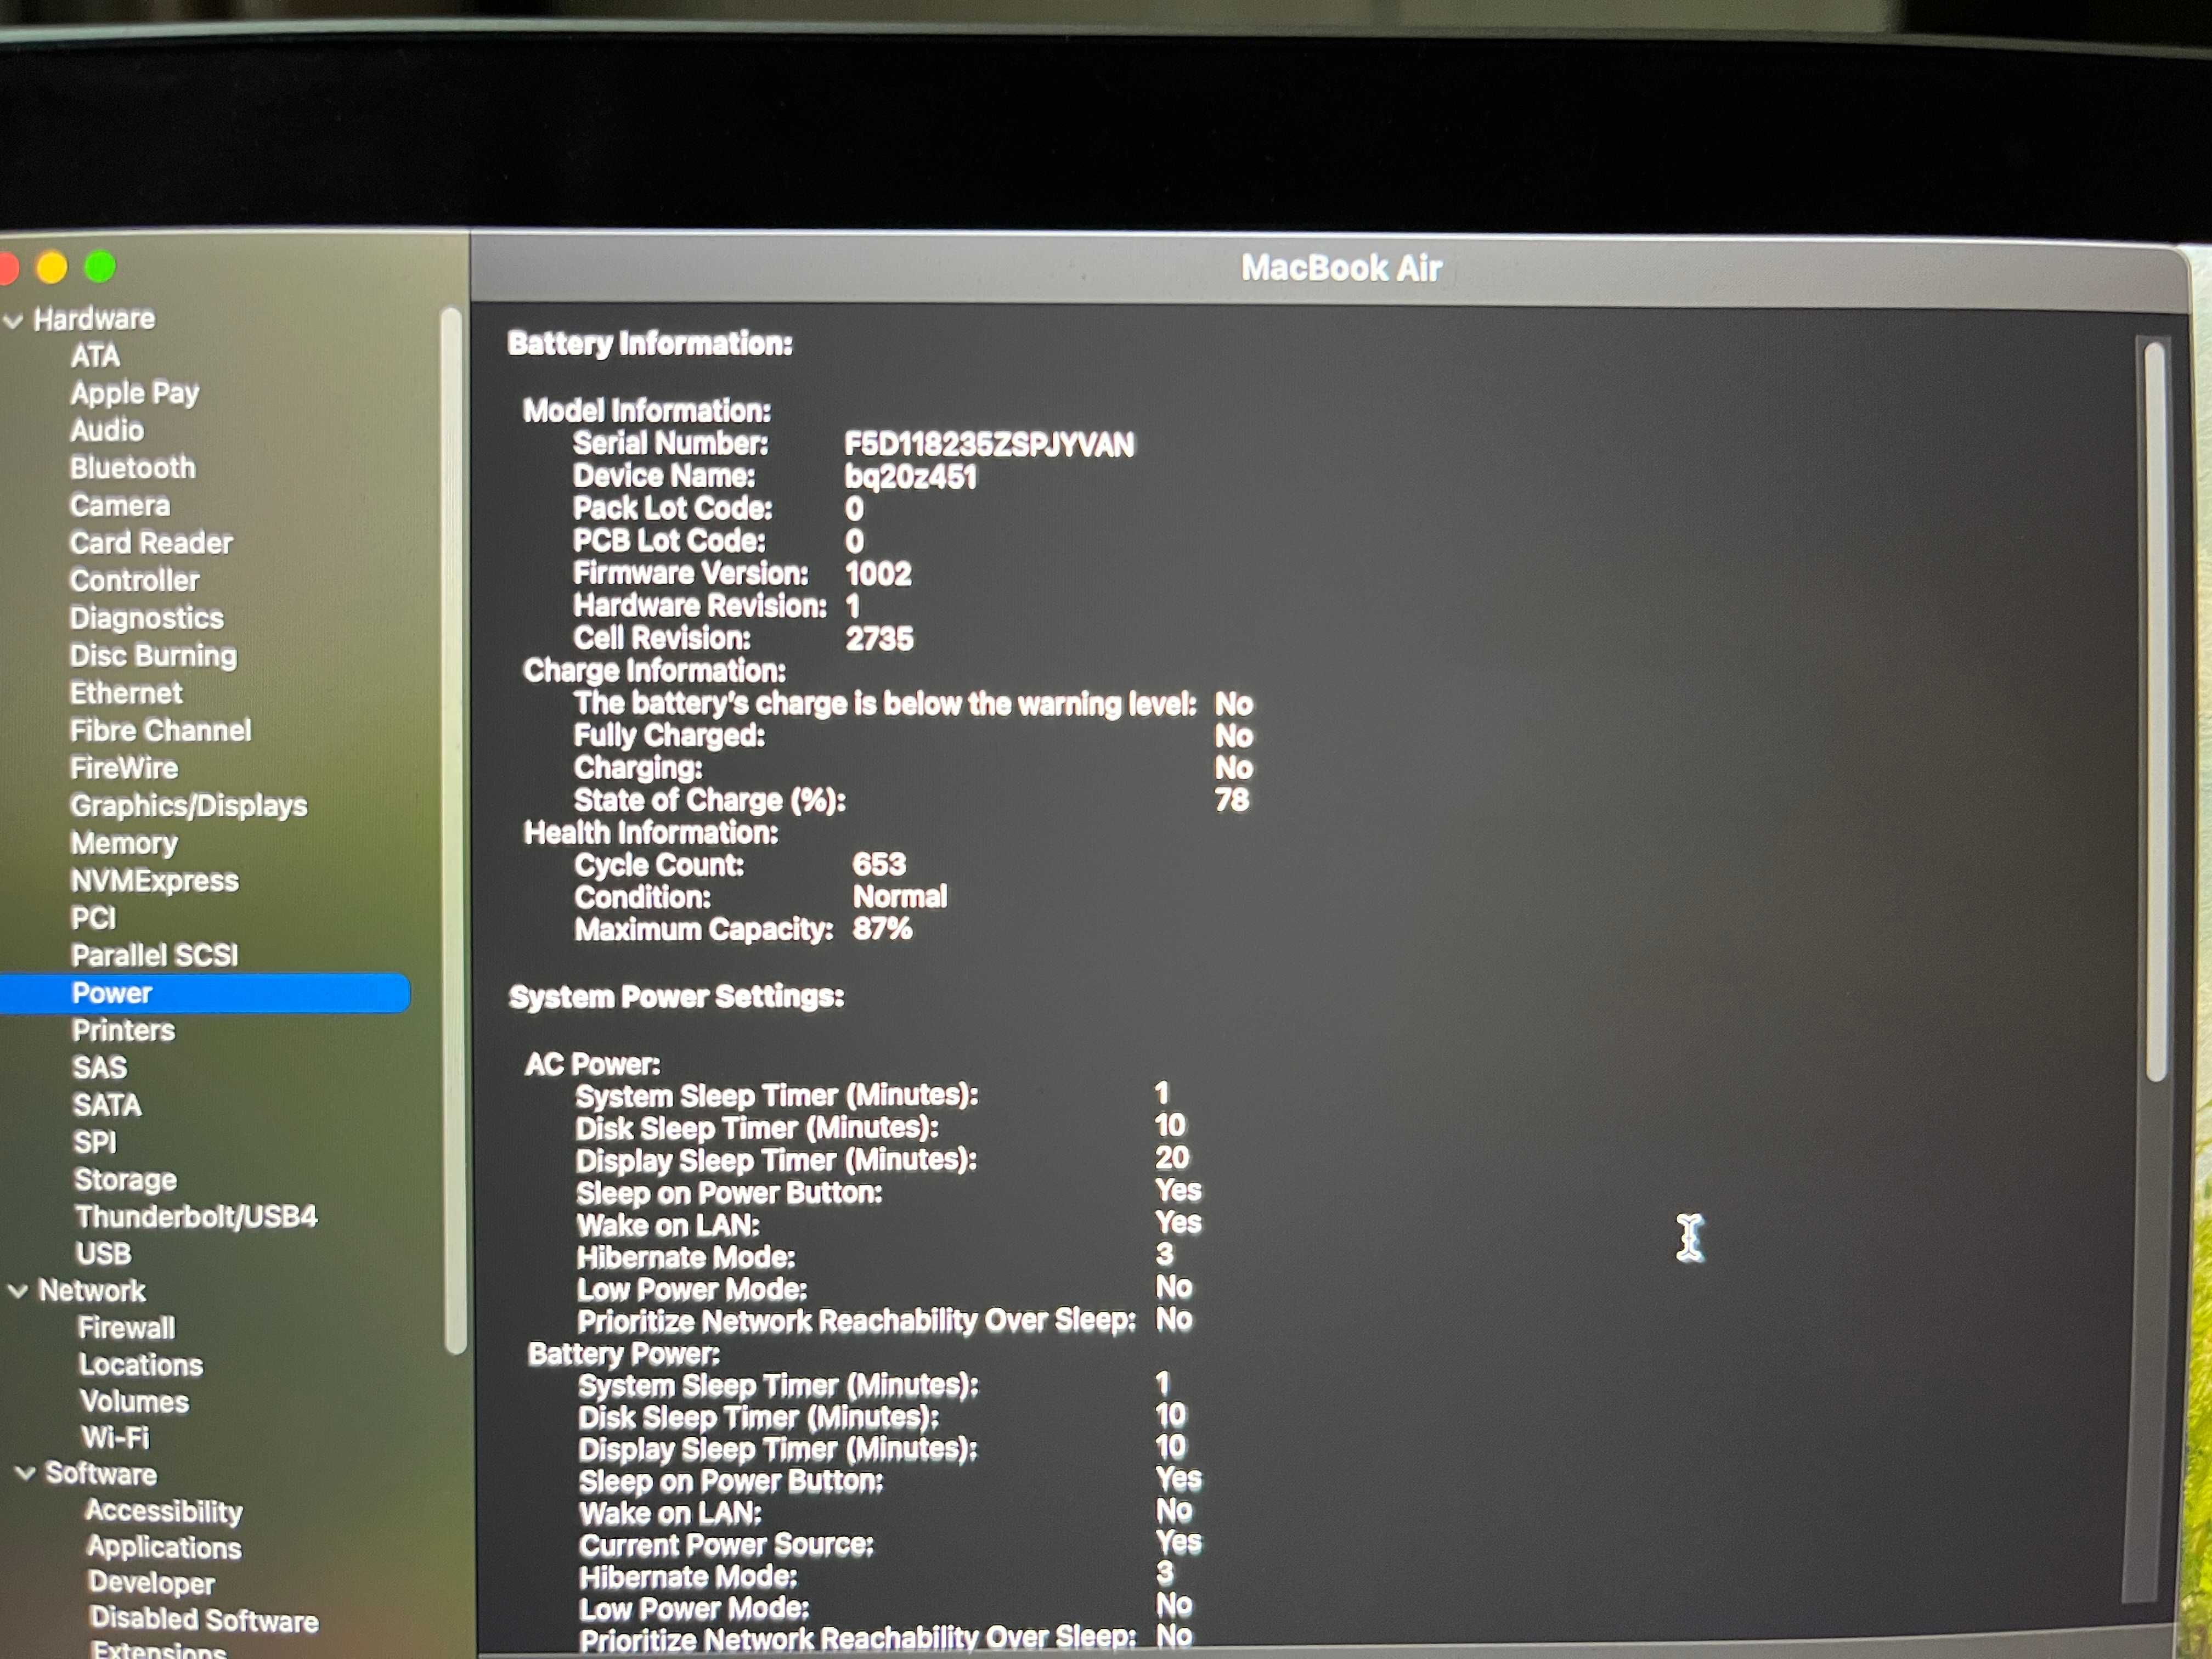This screenshot has width=2212, height=1659.
Task: Select SPI in the sidebar
Action: pyautogui.click(x=95, y=1143)
